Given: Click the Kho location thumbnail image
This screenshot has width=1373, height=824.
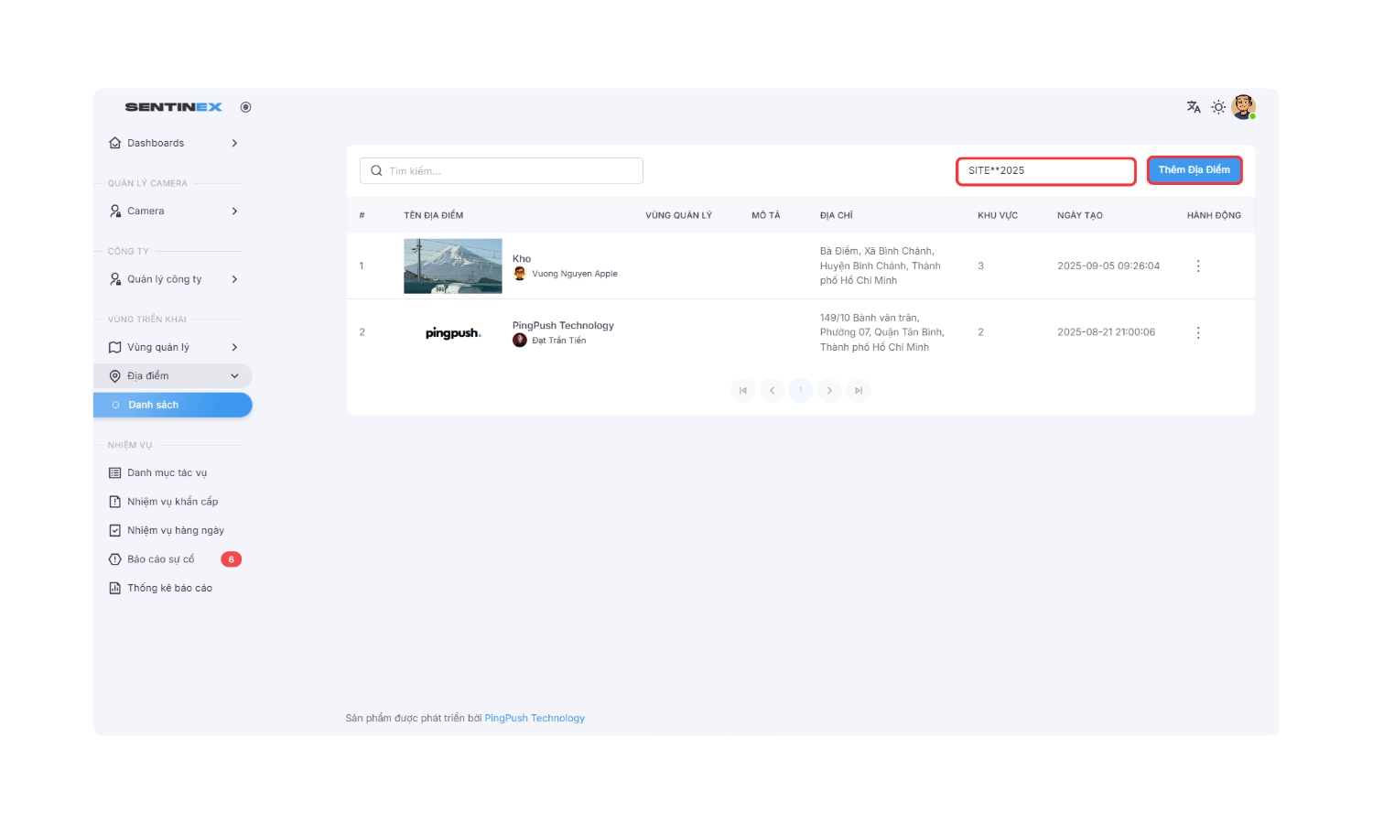Looking at the screenshot, I should coord(453,266).
